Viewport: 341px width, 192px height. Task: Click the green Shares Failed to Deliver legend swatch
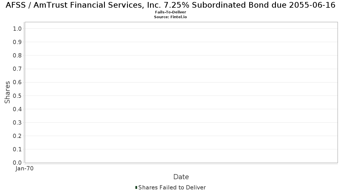136,187
